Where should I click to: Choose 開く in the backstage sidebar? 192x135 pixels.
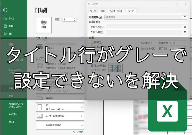click(8, 34)
